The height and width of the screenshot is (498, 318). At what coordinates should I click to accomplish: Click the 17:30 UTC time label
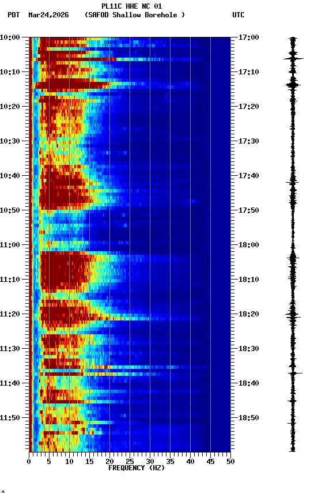249,141
